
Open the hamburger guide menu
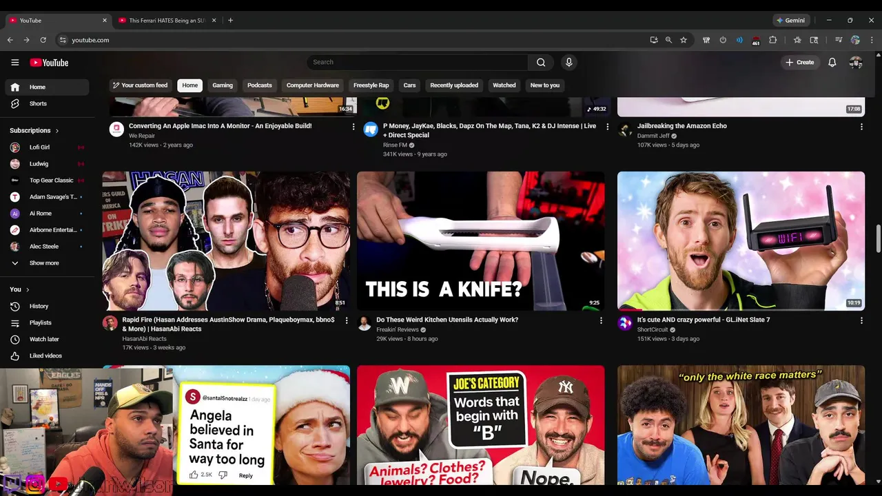point(14,62)
